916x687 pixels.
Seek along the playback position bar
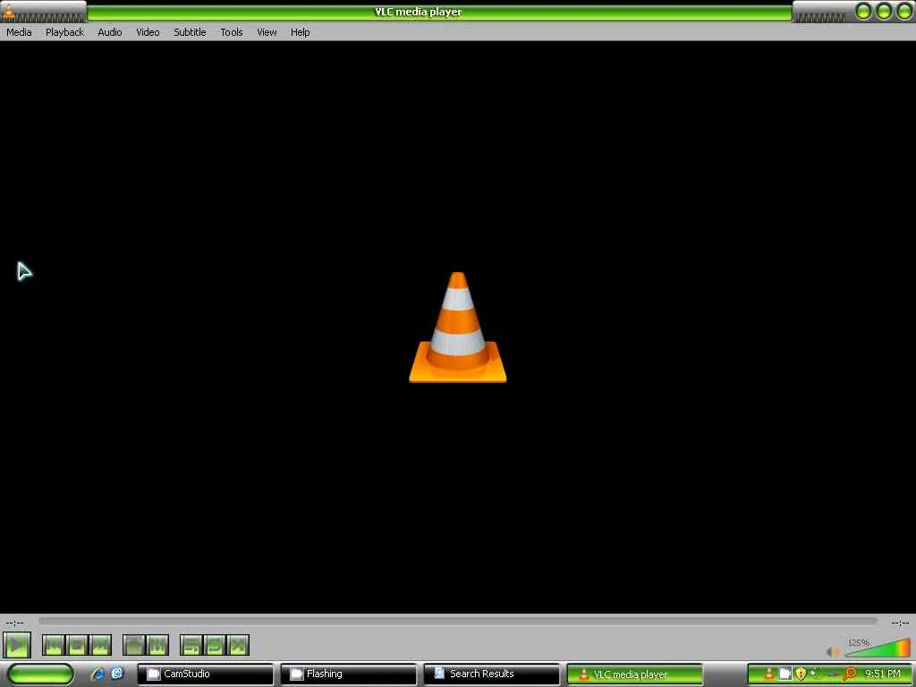click(x=457, y=622)
